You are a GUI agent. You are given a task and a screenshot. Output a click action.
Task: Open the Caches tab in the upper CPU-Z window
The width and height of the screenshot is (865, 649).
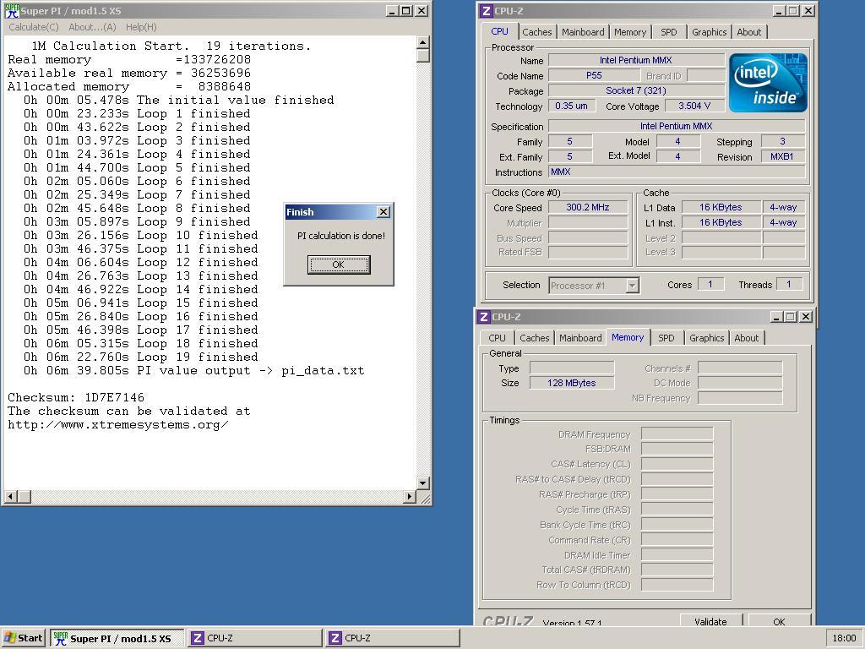pos(536,32)
